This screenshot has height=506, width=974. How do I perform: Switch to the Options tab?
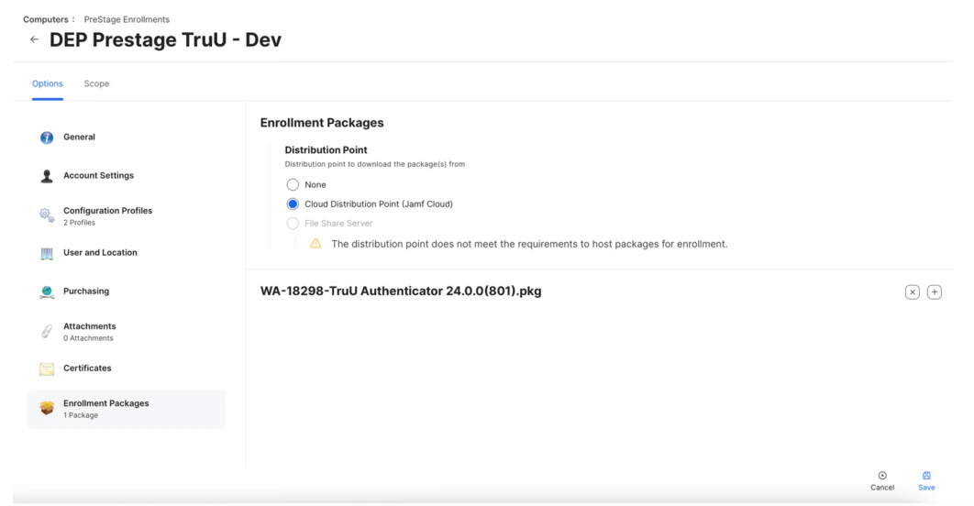47,83
